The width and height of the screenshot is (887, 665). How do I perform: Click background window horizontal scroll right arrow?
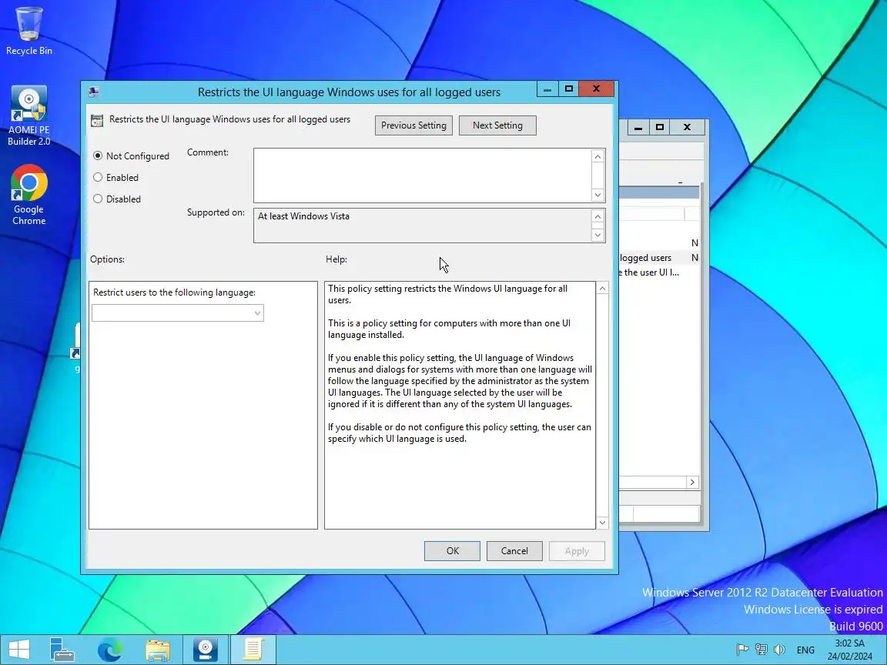[692, 482]
